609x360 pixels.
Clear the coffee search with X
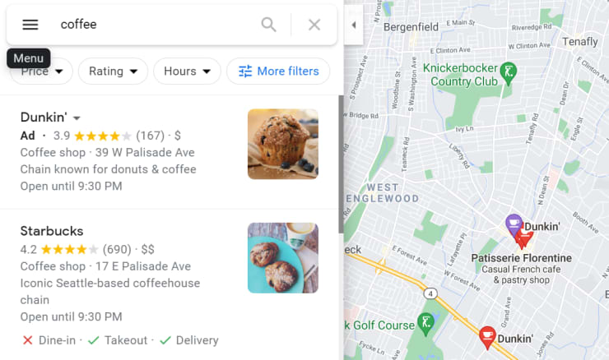click(x=314, y=25)
